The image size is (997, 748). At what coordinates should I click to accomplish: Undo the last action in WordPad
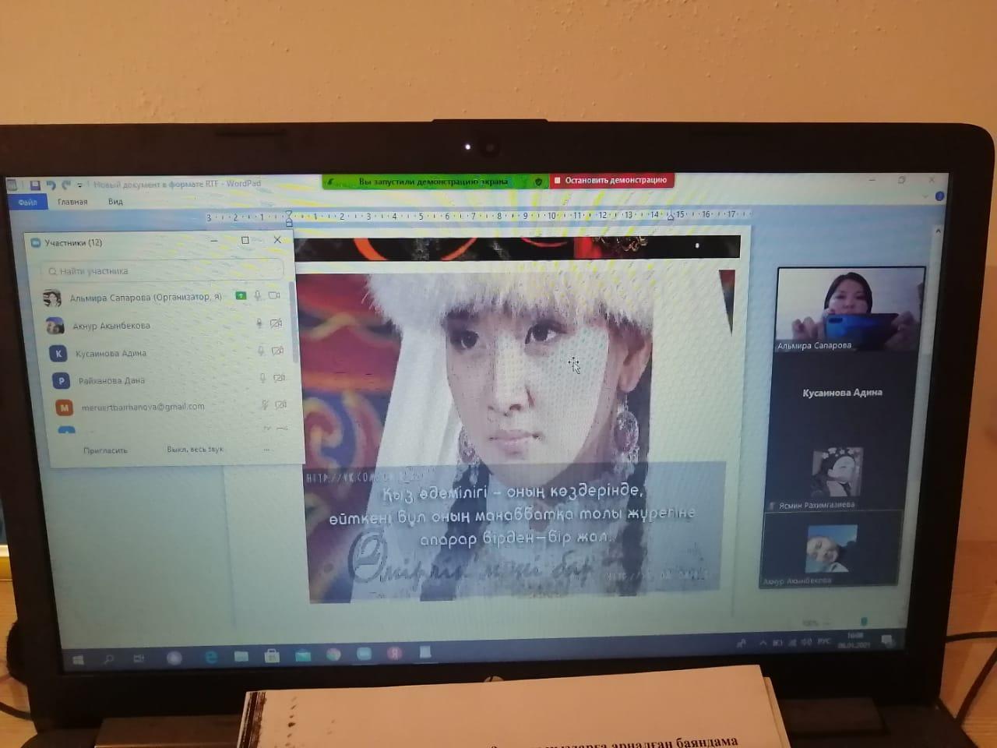pyautogui.click(x=51, y=185)
